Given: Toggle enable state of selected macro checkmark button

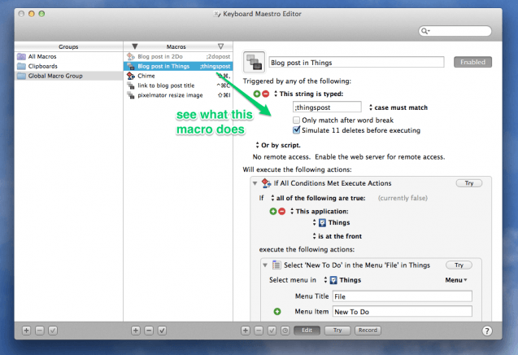Looking at the screenshot, I should click(162, 331).
